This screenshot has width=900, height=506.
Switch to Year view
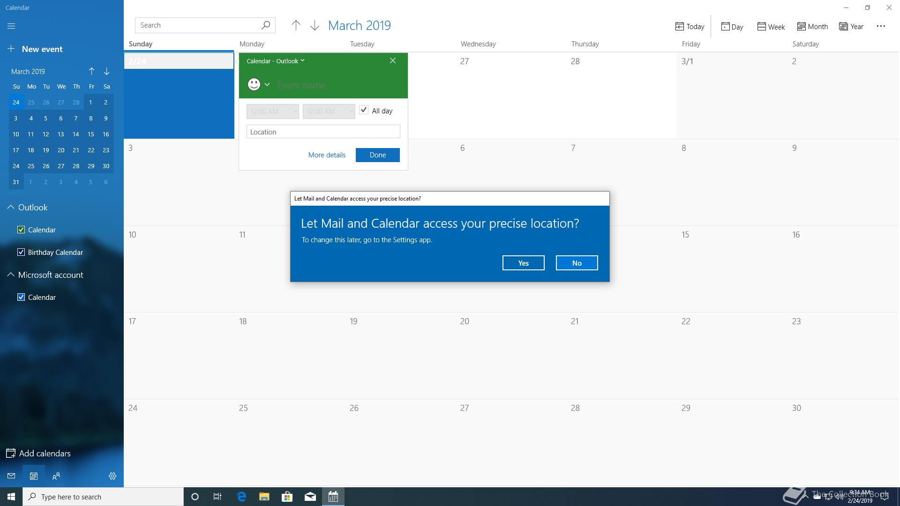click(x=851, y=27)
